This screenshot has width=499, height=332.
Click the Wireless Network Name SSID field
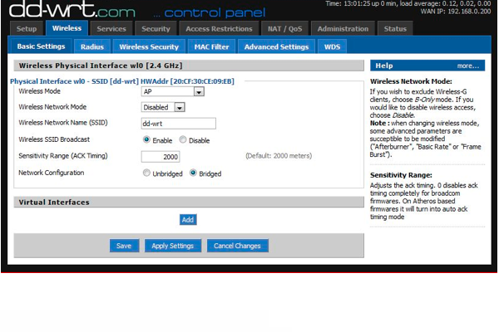tap(178, 123)
